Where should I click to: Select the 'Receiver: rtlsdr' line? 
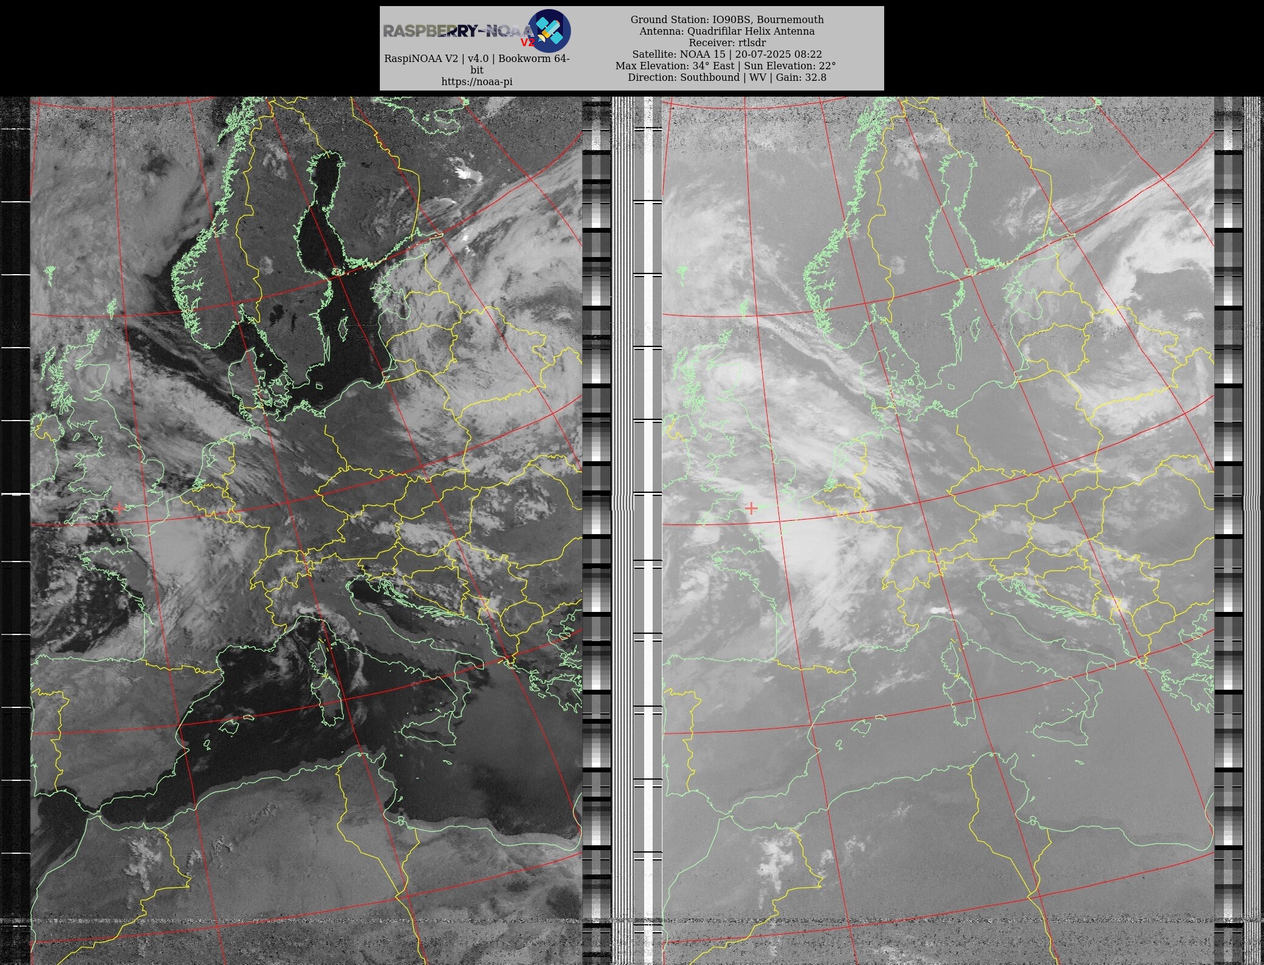(727, 43)
